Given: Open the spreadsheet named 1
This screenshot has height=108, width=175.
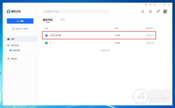Looking at the screenshot, I should pyautogui.click(x=50, y=43).
